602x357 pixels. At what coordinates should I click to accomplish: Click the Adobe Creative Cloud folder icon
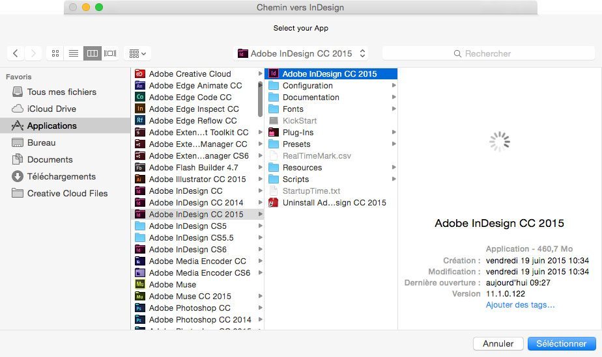click(139, 73)
